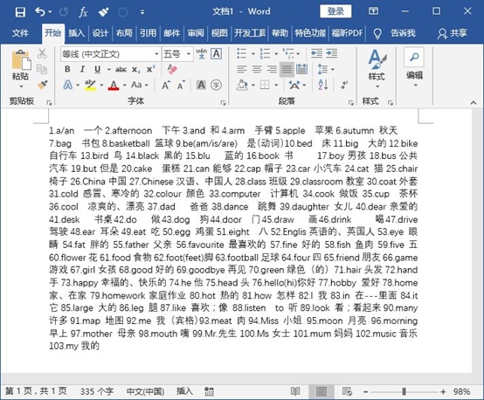Open the font name dropdown
Viewport: 484px width, 400px height.
[156, 54]
